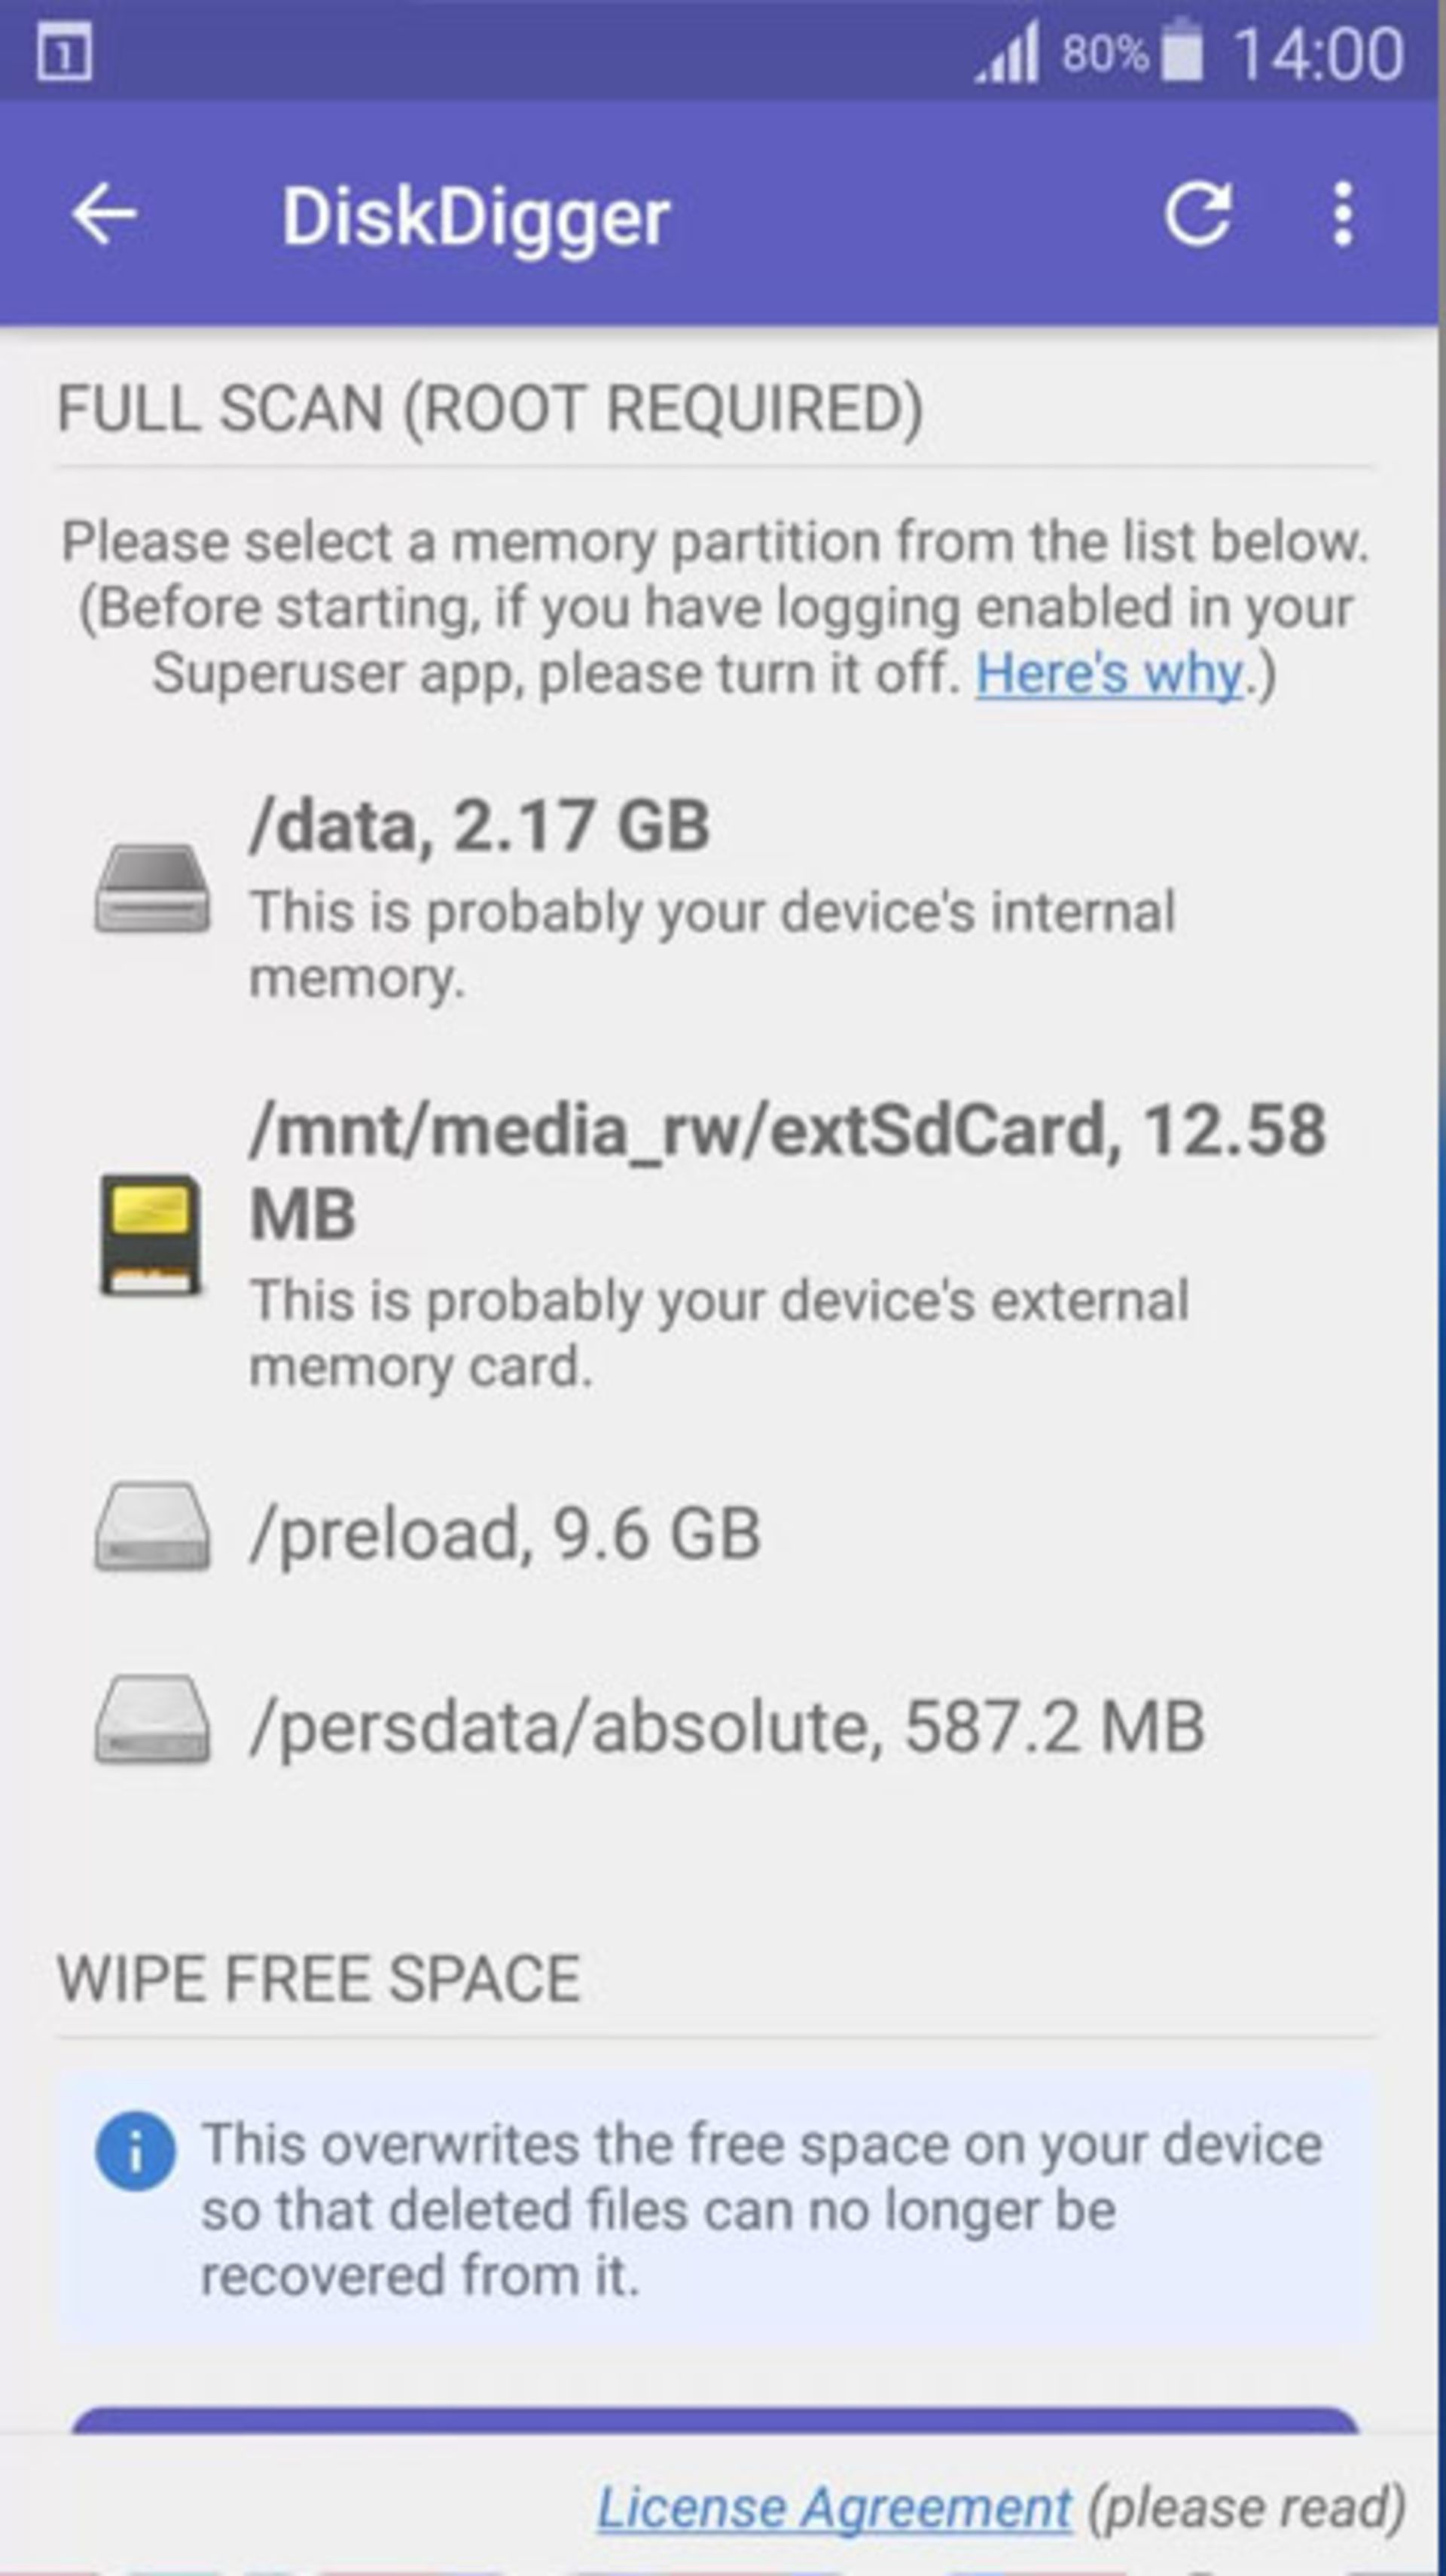Tap the purple button below wipe notice
This screenshot has width=1446, height=2576.
pyautogui.click(x=715, y=2420)
